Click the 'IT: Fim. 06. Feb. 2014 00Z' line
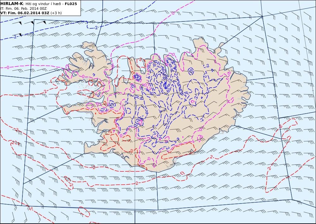 click(x=24, y=9)
